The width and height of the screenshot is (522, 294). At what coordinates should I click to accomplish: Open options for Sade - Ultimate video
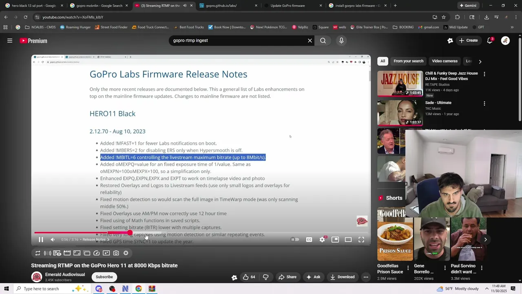pyautogui.click(x=484, y=104)
